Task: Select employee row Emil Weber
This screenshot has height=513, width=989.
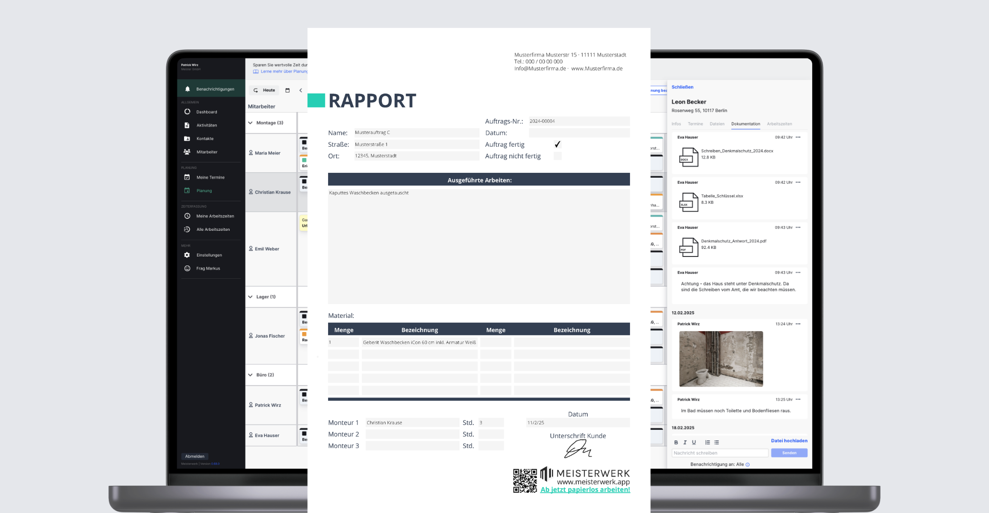Action: (x=271, y=249)
